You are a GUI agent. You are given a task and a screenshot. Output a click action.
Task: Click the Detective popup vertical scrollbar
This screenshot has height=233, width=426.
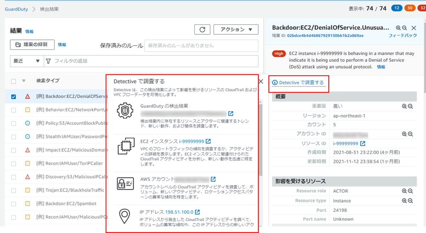point(261,140)
